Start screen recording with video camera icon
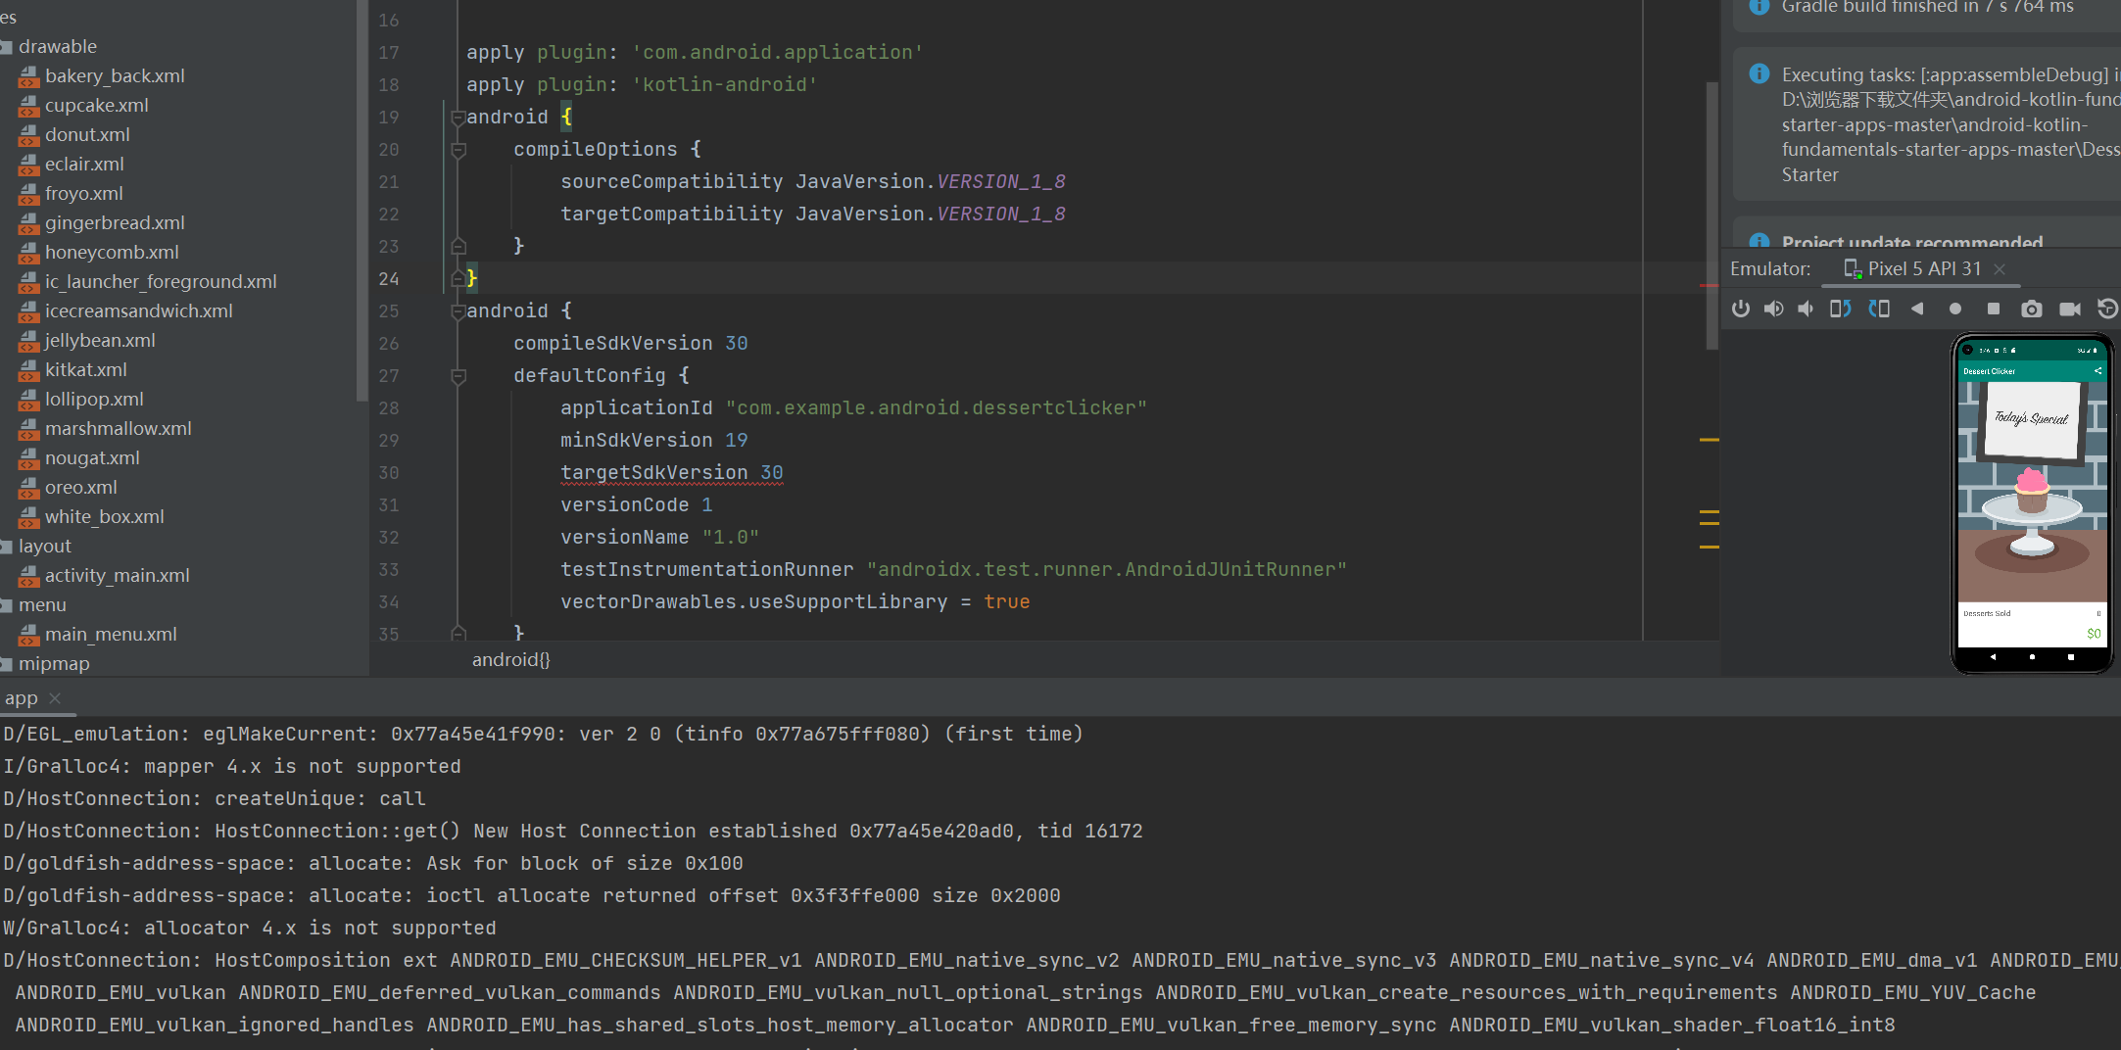Screen dimensions: 2121x1050 coord(2069,310)
